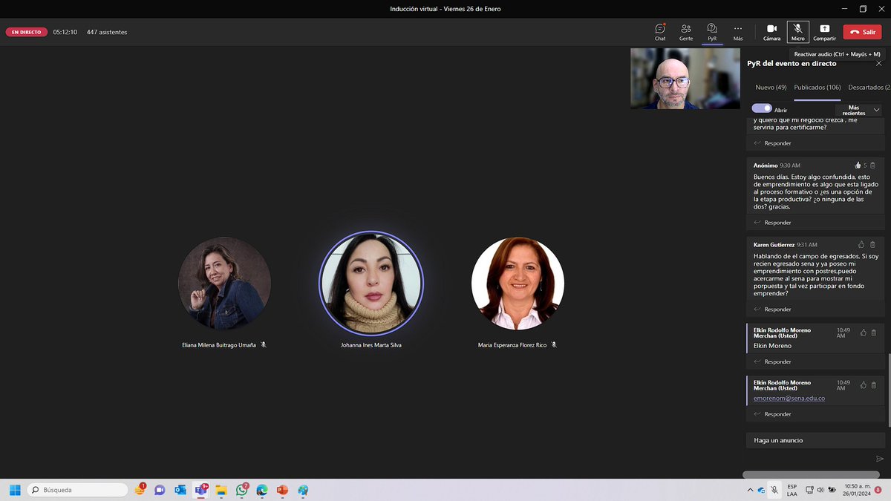Open the Gente participants panel
This screenshot has width=891, height=501.
(686, 32)
